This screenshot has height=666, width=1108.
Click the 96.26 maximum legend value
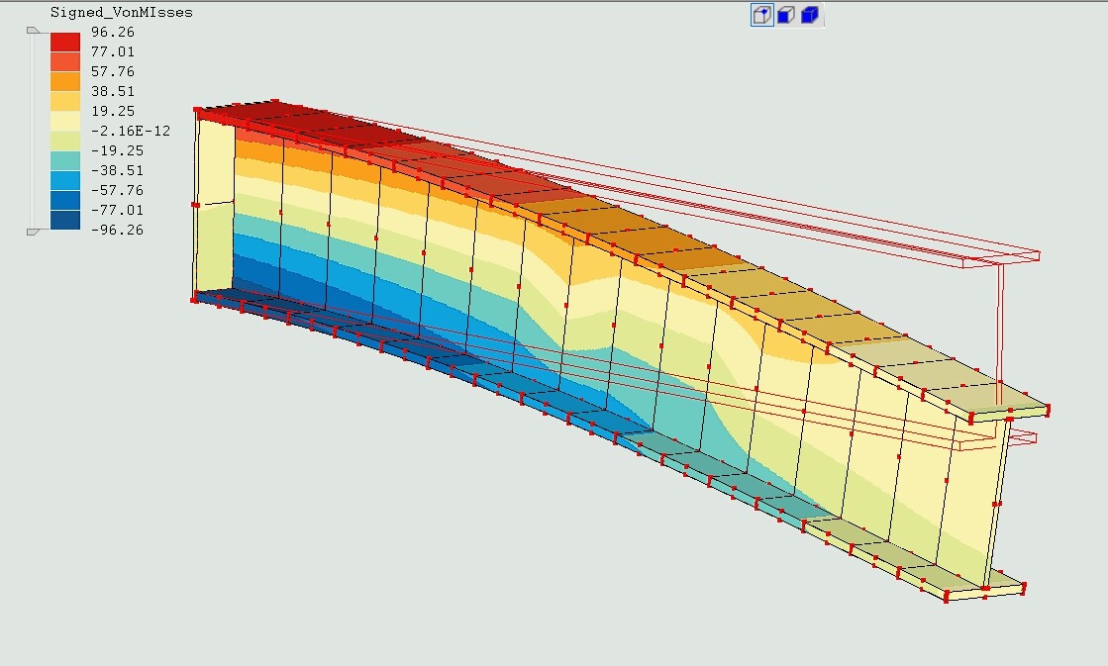(x=112, y=32)
